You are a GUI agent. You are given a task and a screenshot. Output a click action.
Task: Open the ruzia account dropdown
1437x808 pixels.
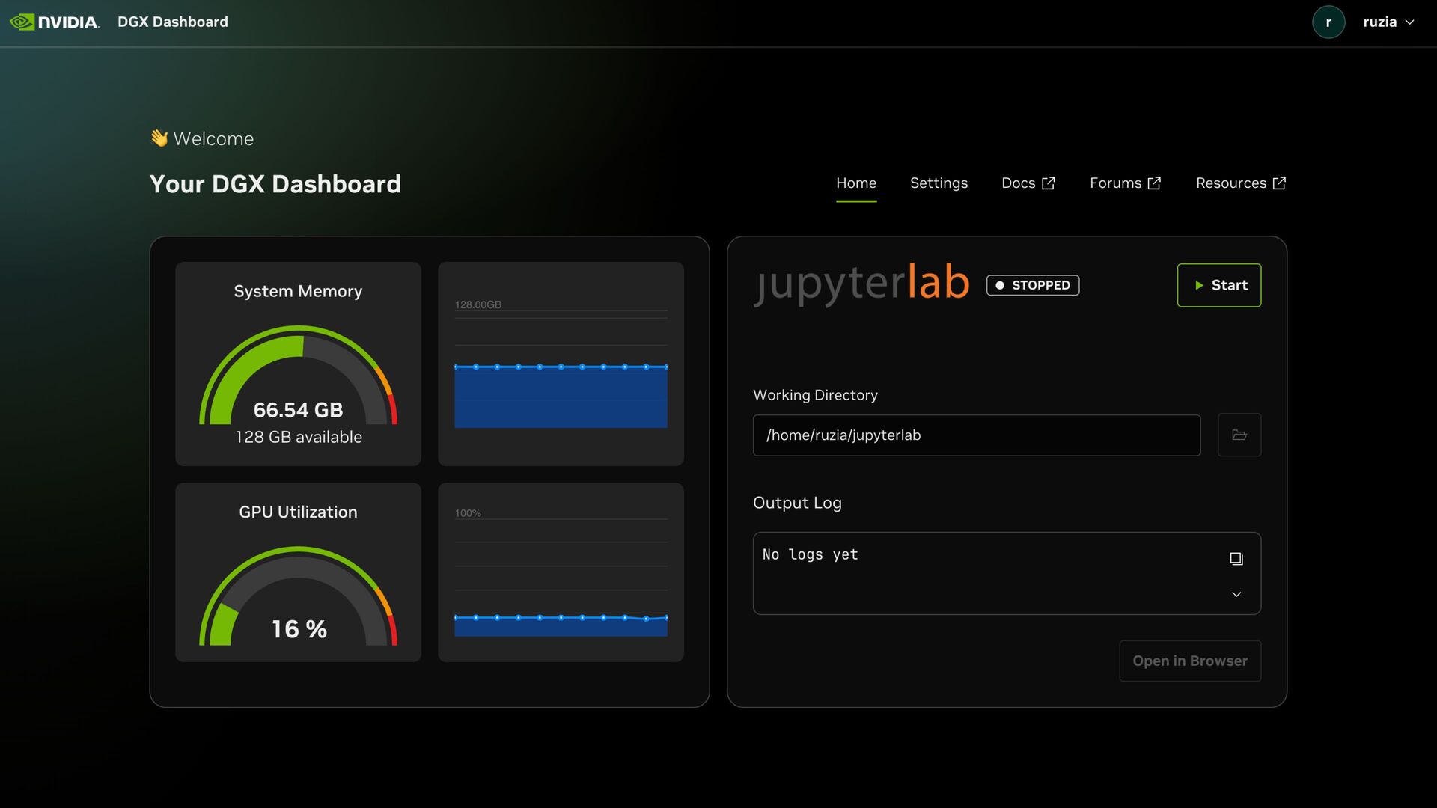(1389, 22)
